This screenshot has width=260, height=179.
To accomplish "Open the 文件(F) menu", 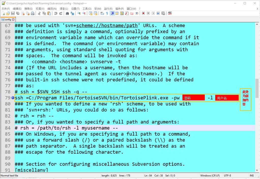I will 6,8.
